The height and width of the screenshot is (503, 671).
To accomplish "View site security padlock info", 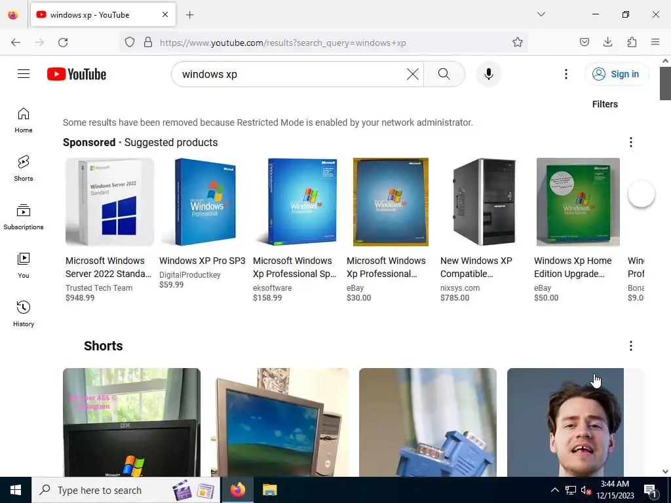I will pos(148,43).
